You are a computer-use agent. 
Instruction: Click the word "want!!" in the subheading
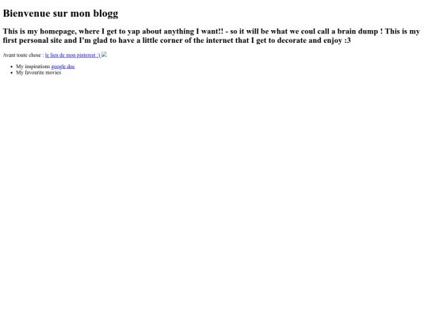[212, 32]
